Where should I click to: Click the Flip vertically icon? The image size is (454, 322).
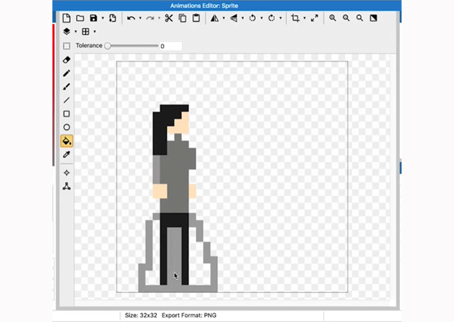coord(234,18)
